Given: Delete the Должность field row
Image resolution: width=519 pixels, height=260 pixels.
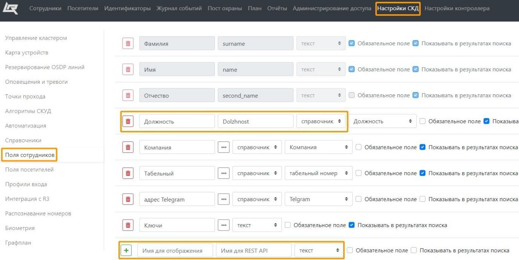Looking at the screenshot, I should [x=128, y=122].
